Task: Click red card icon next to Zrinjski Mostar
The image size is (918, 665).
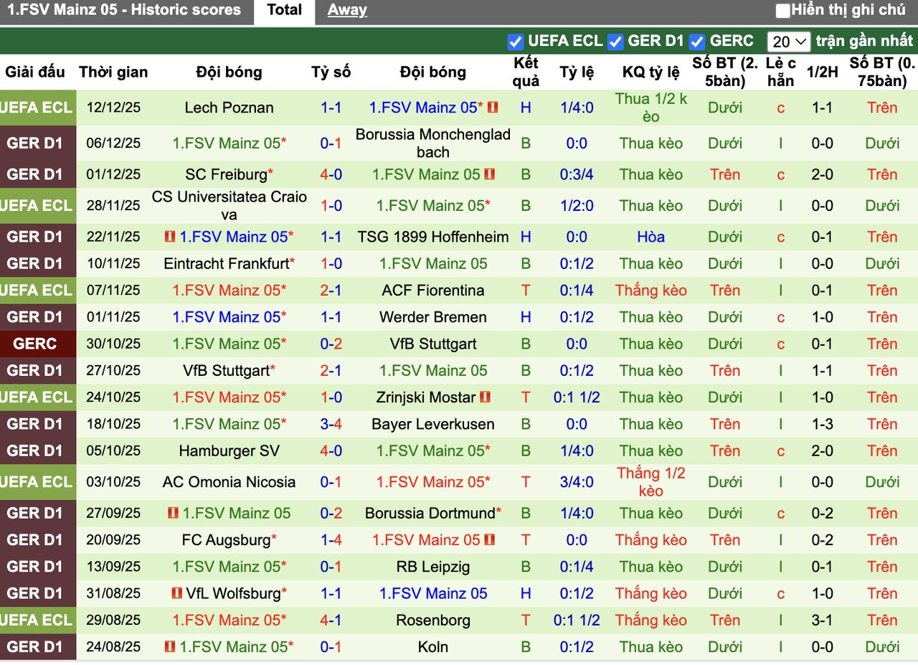Action: pos(486,397)
